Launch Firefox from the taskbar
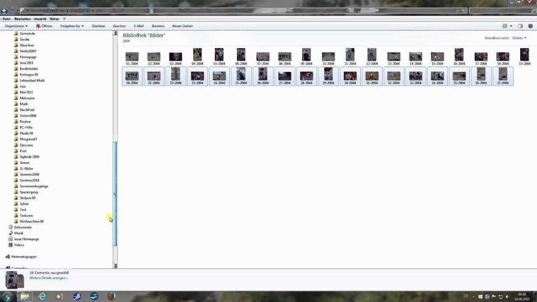 pyautogui.click(x=111, y=297)
